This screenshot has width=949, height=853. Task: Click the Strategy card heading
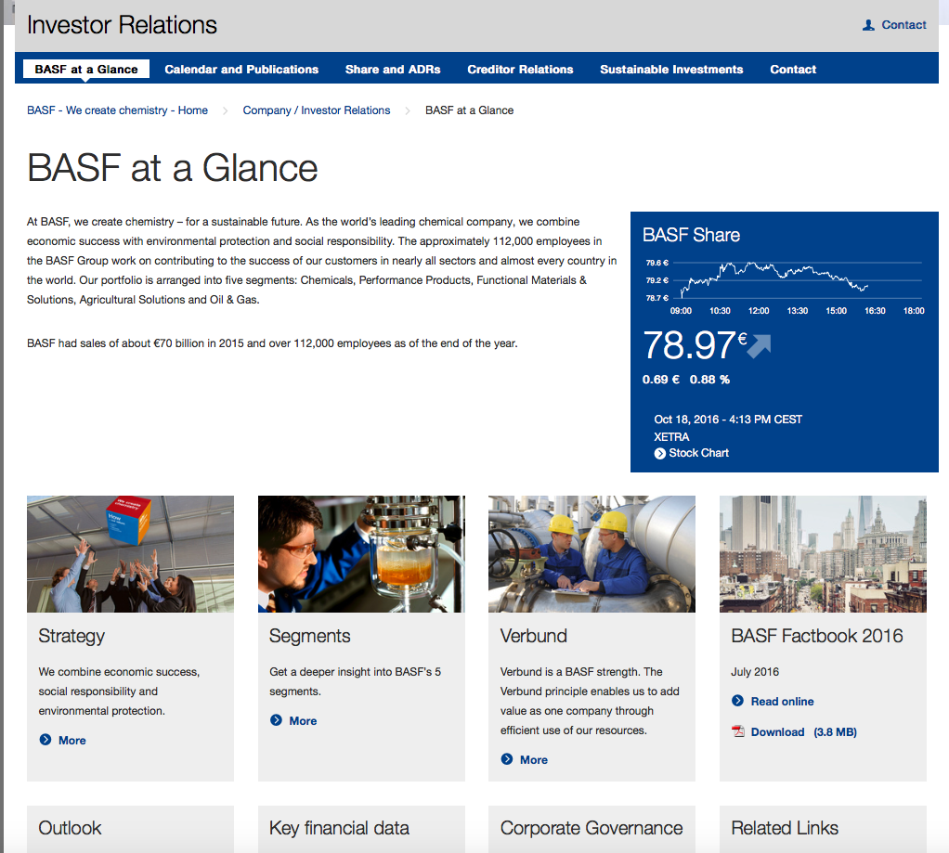click(x=71, y=636)
